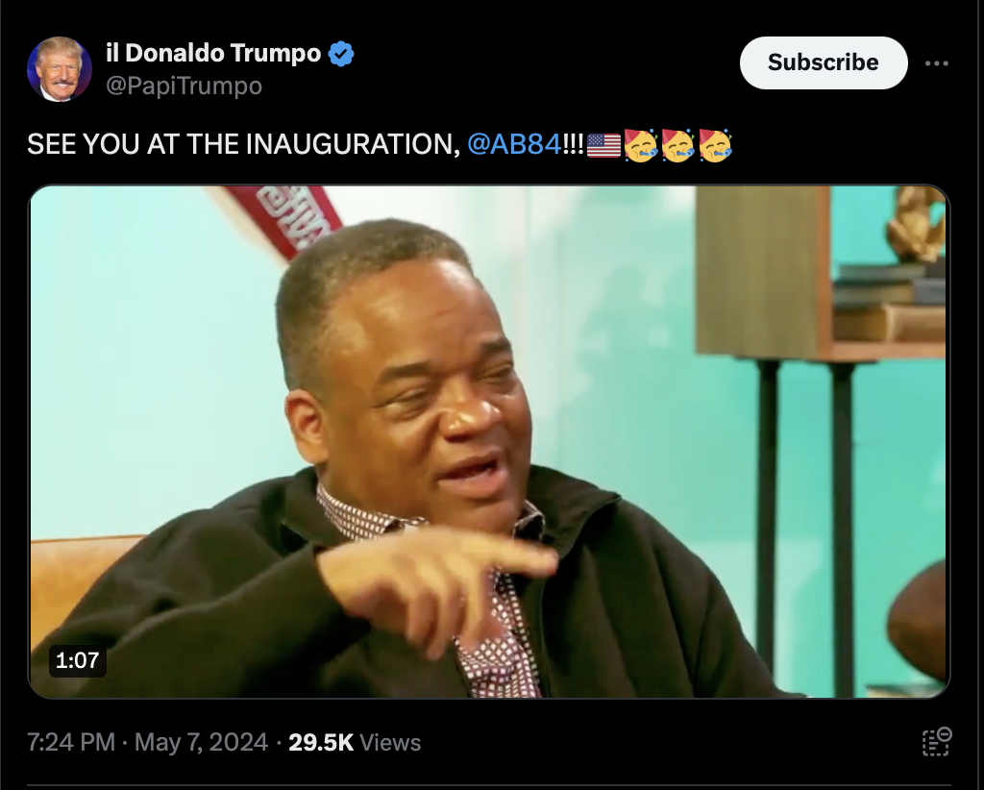Click the first party face emoji
984x790 pixels.
coord(640,145)
